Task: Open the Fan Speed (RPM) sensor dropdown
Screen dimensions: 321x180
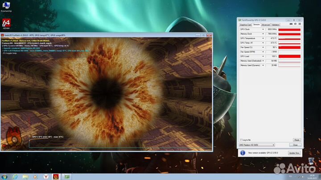Action: [x=263, y=52]
